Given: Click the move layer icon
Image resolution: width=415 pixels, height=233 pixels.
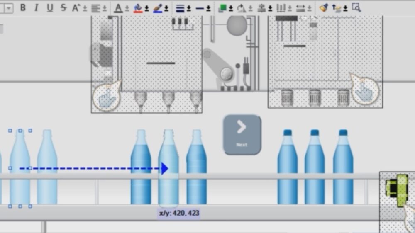Looking at the screenshot, I should [337, 8].
